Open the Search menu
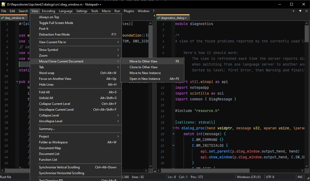Viewport: 310px width, 181px height. pos(23,11)
